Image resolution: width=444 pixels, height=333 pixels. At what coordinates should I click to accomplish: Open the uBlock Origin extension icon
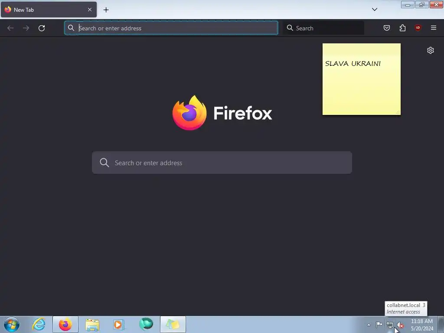(418, 28)
